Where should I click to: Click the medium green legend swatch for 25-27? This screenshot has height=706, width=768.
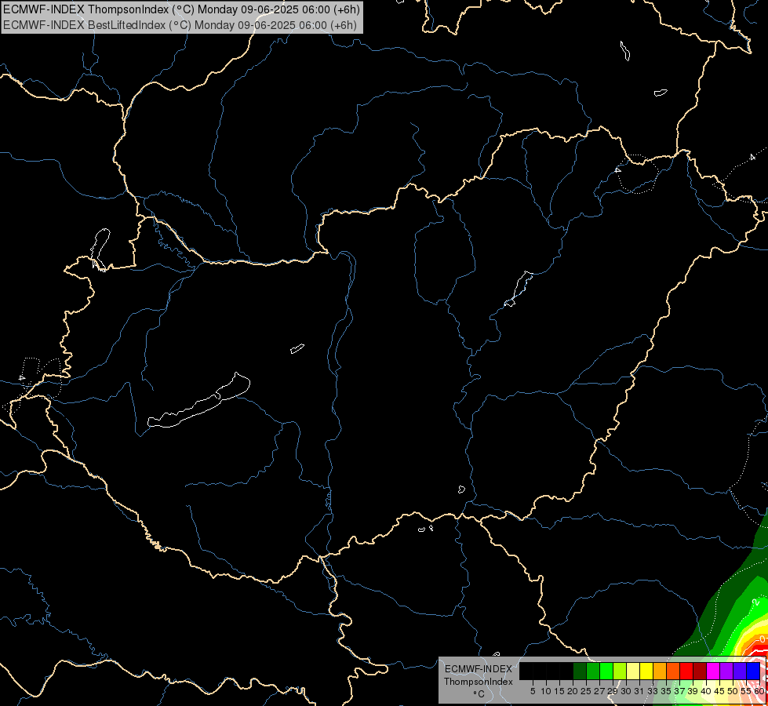(593, 671)
